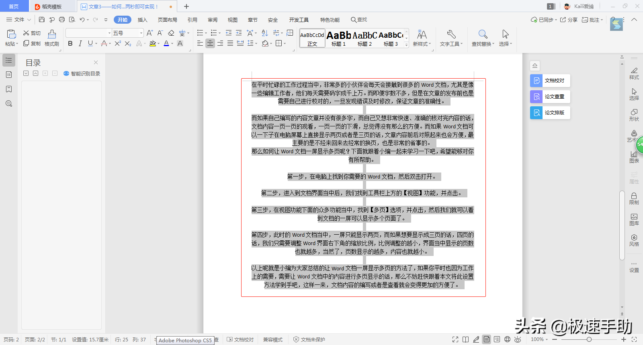Expand line spacing dropdown
The width and height of the screenshot is (643, 345).
coord(256,44)
